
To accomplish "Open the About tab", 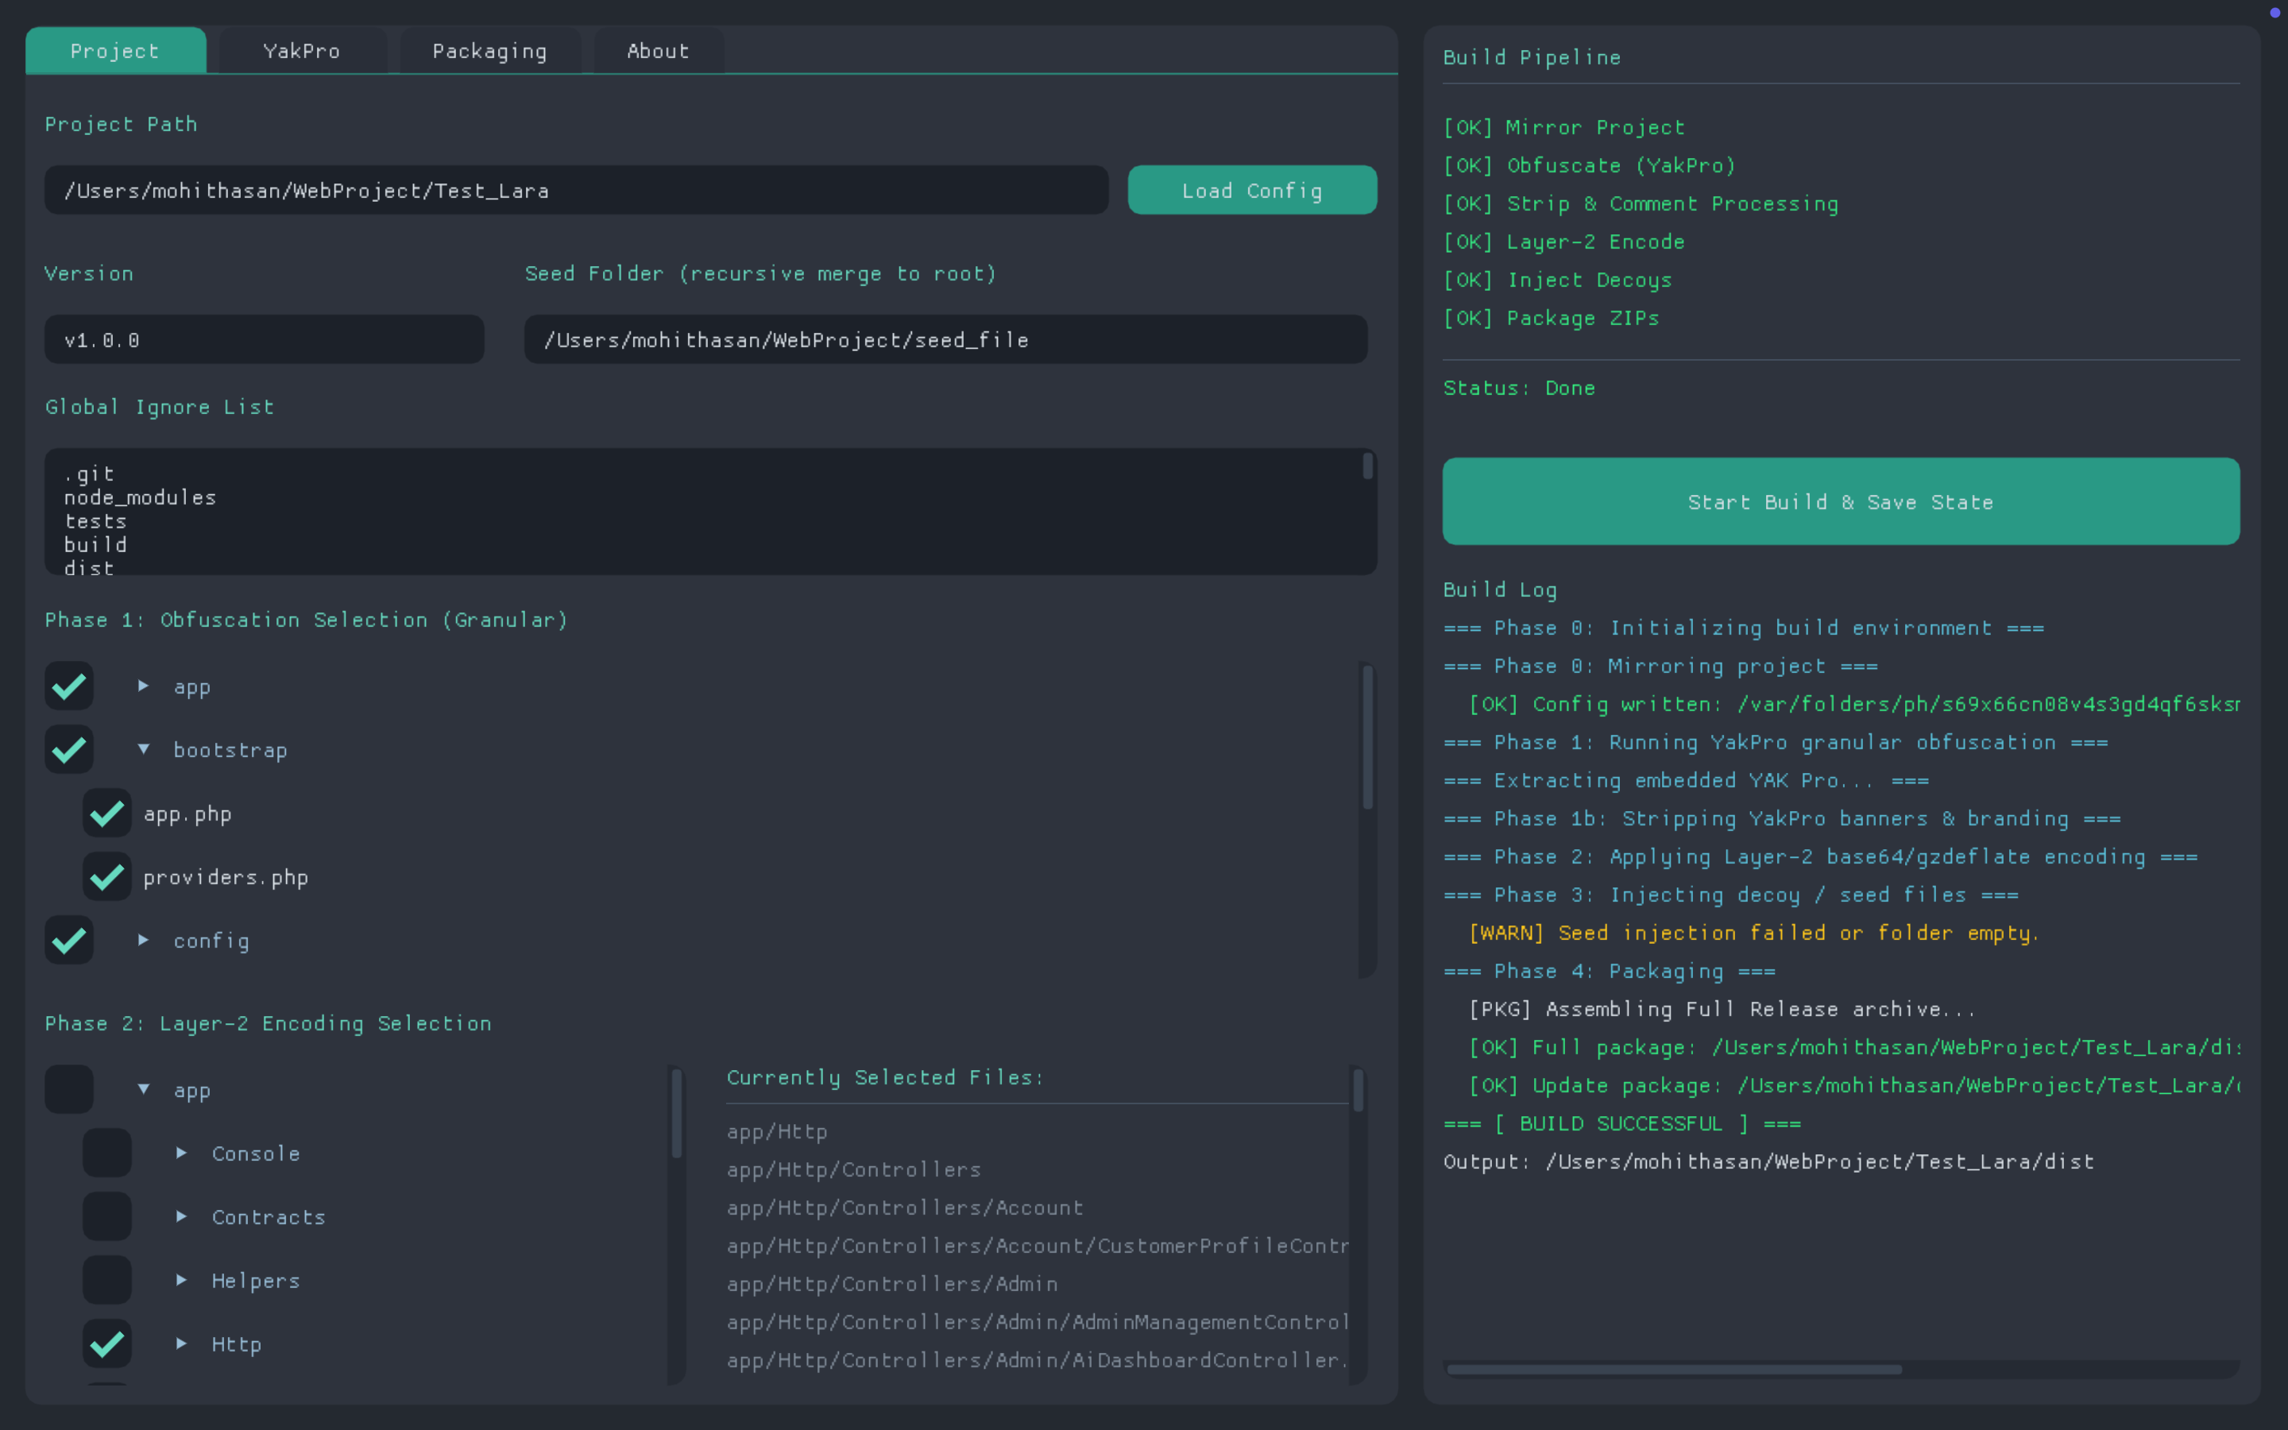I will [658, 51].
